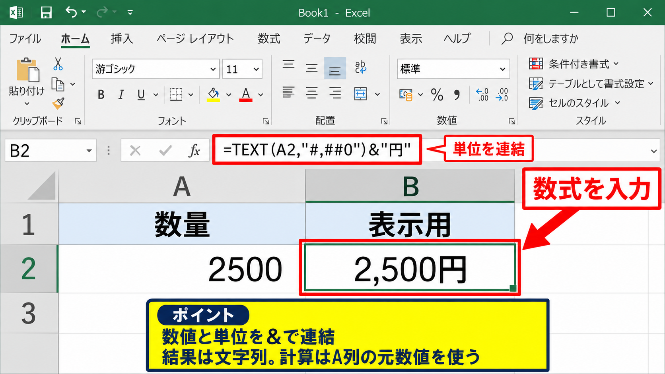This screenshot has height=374, width=665.
Task: Click the Wrap Text icon
Action: pos(360,67)
